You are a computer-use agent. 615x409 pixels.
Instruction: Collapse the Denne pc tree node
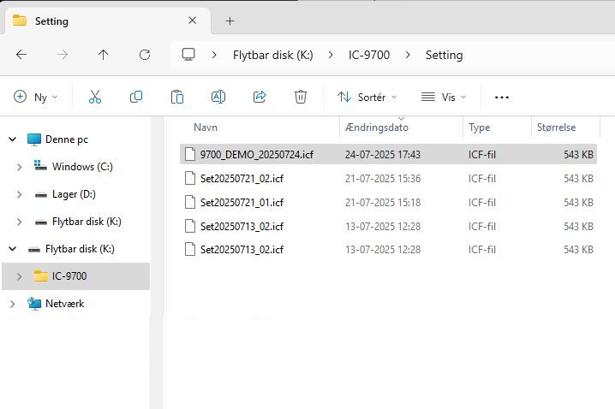13,139
